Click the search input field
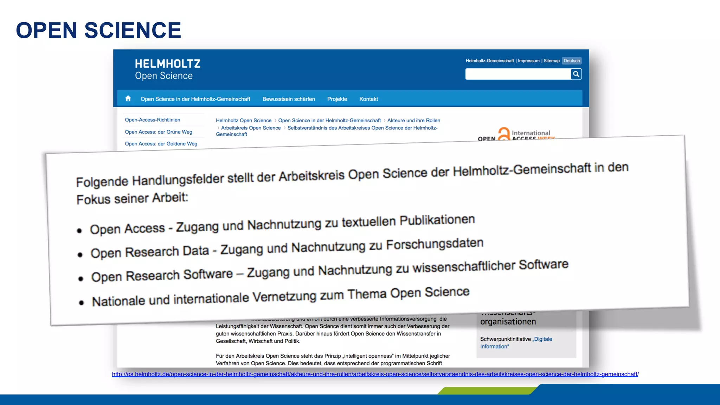Screen dimensions: 720x405 tap(518, 74)
